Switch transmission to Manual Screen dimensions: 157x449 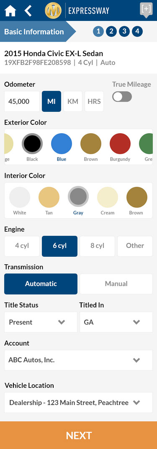click(116, 284)
